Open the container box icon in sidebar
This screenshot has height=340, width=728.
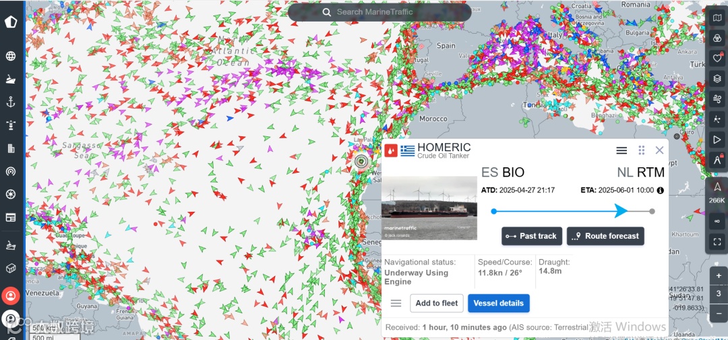pos(10,268)
